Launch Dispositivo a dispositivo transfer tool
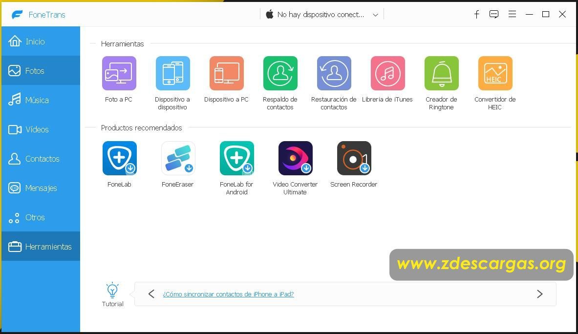Image resolution: width=578 pixels, height=334 pixels. click(172, 73)
